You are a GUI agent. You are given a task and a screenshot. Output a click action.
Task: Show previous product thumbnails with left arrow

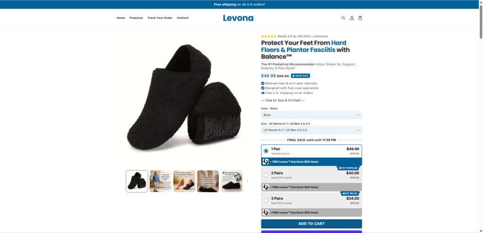click(x=121, y=181)
